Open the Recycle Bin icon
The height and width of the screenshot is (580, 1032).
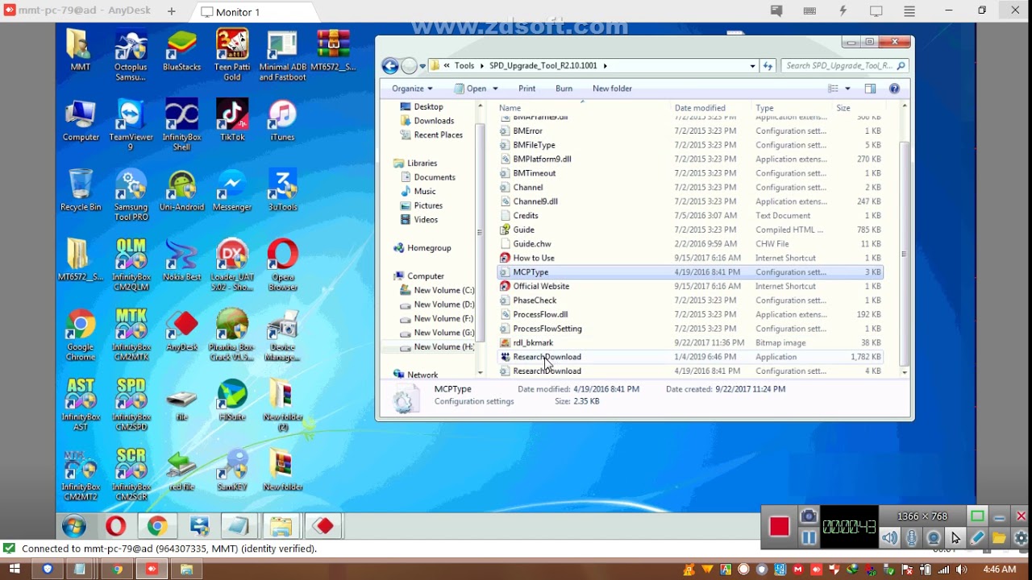pos(81,190)
